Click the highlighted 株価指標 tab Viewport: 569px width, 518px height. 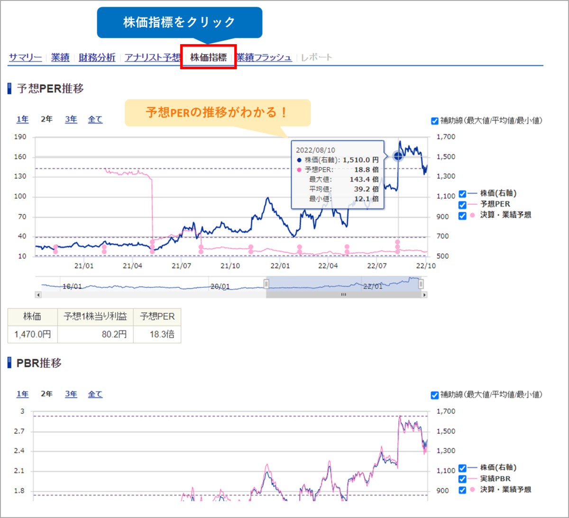[208, 57]
